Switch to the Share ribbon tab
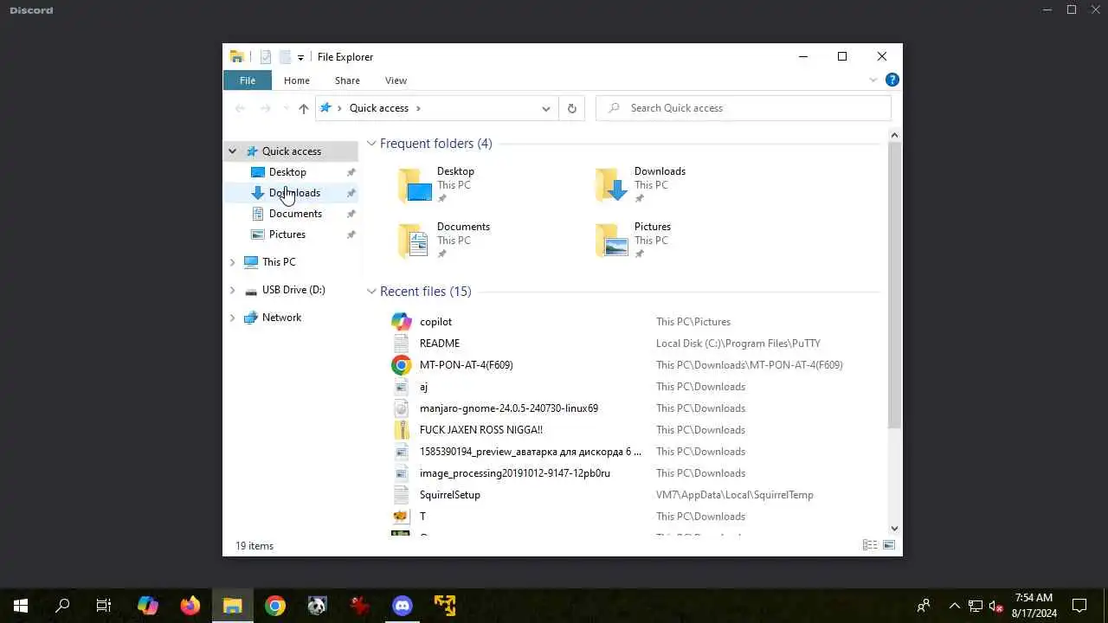 tap(347, 80)
